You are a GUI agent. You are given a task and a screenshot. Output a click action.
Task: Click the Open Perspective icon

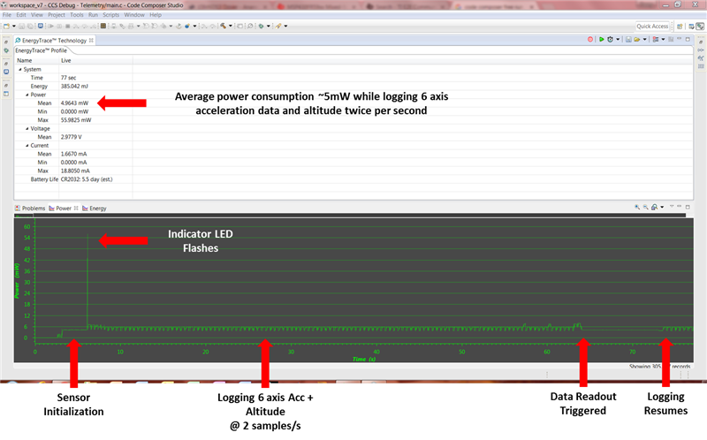680,27
